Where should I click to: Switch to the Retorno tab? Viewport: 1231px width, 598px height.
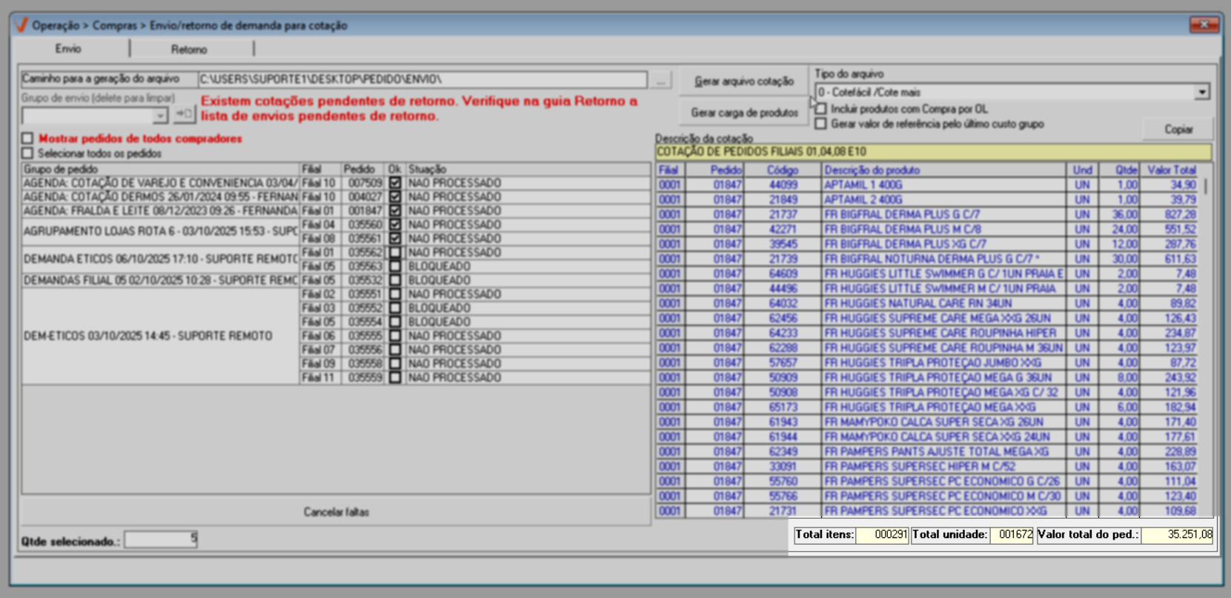pos(189,50)
